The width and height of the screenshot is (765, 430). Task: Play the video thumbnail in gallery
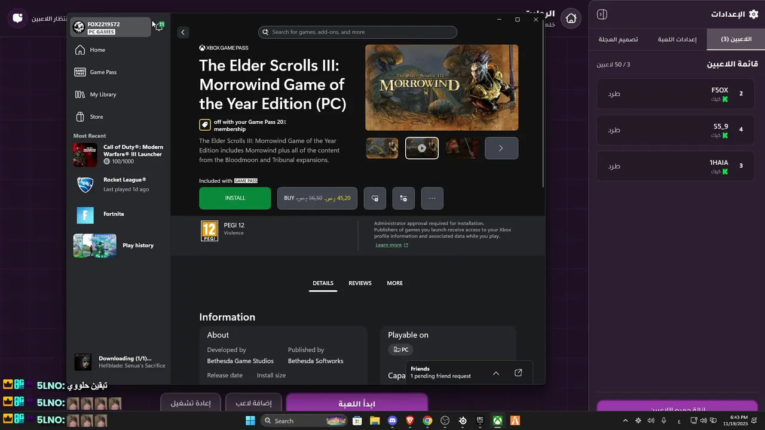click(422, 148)
